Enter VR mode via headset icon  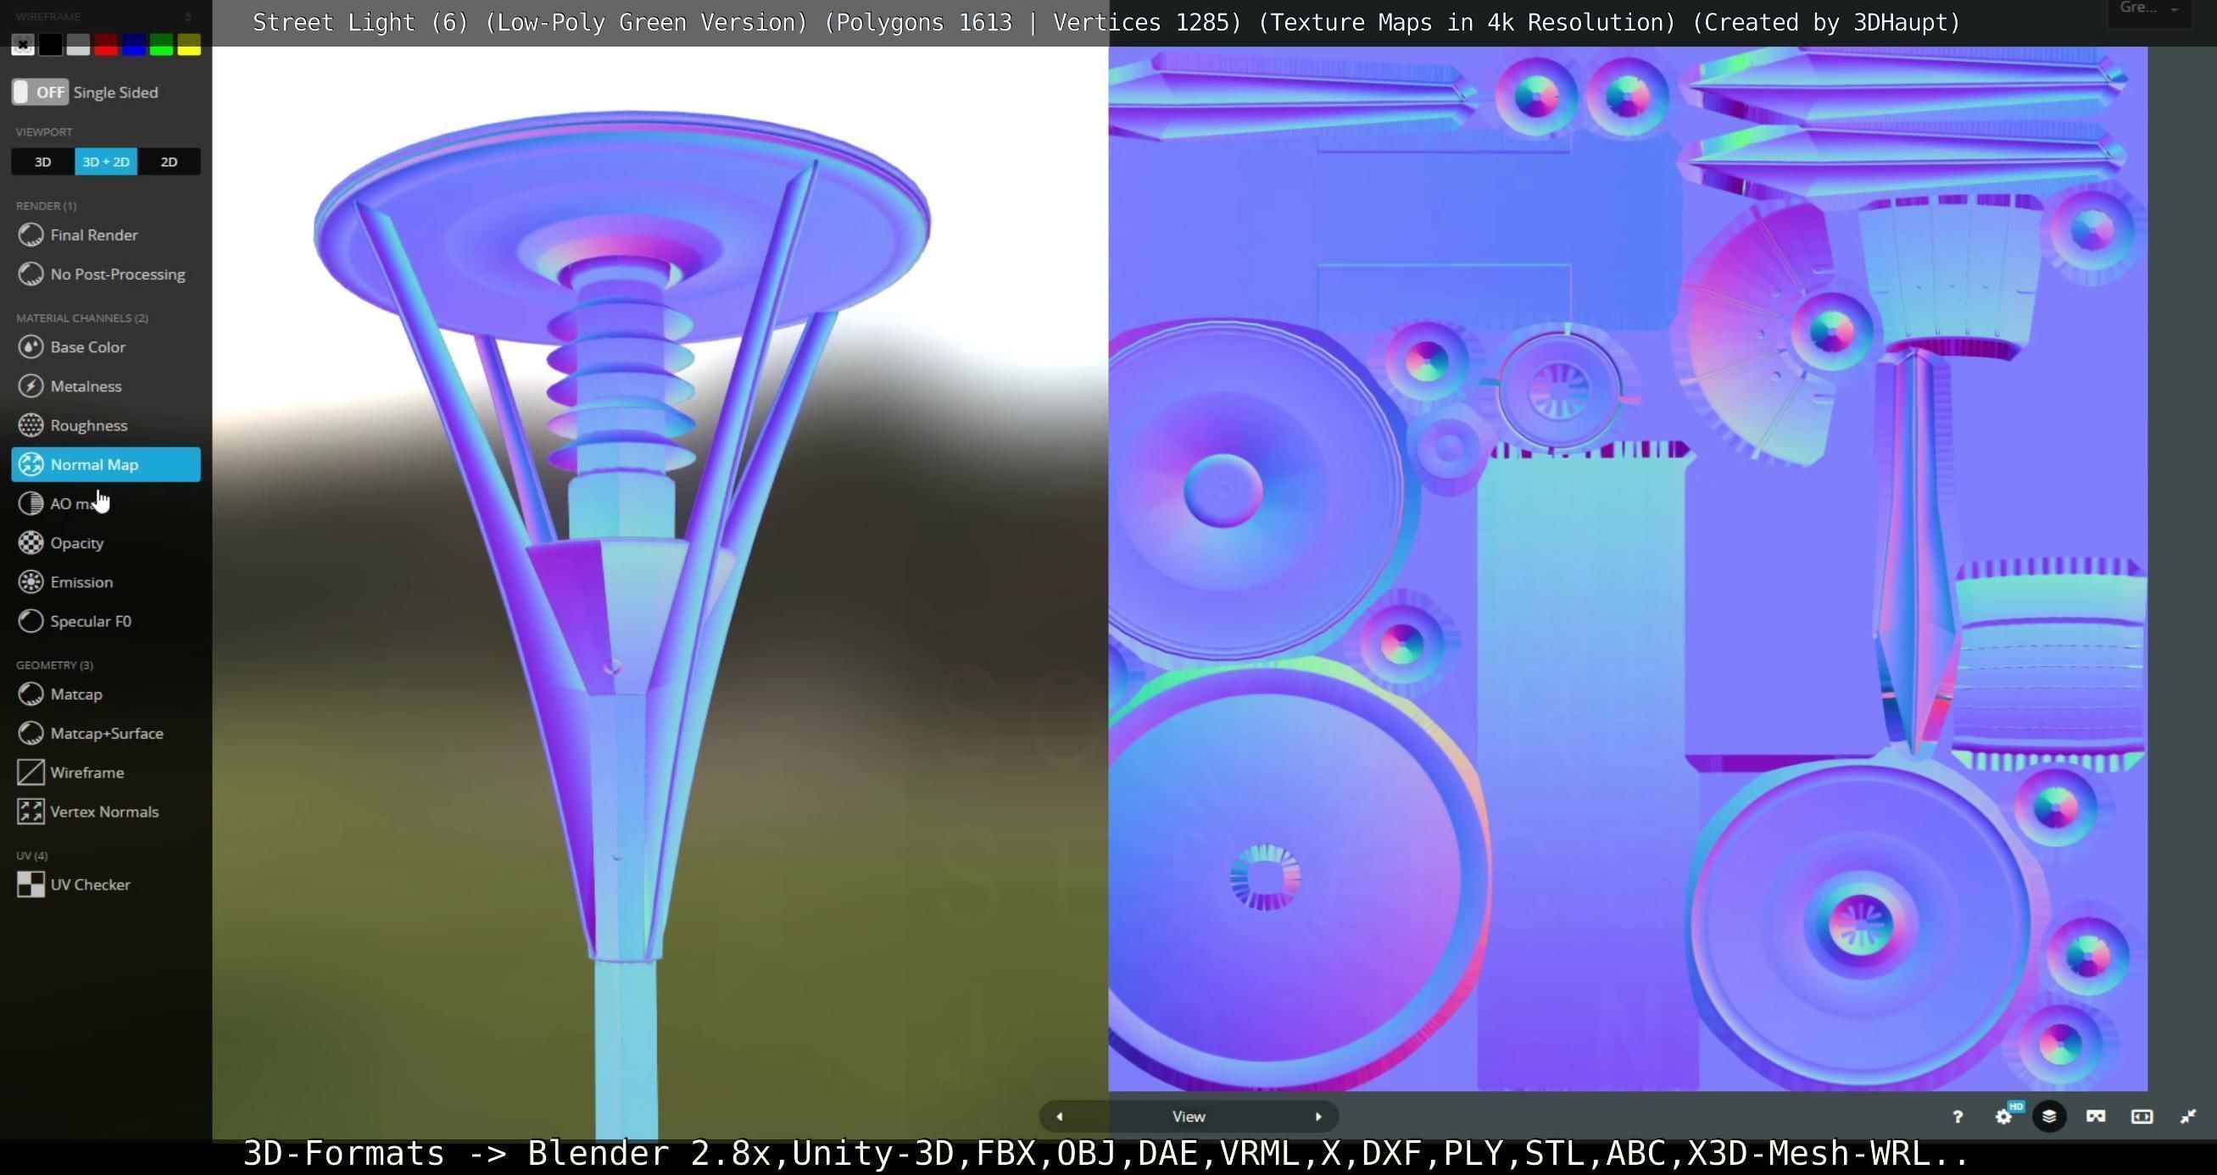point(2096,1117)
